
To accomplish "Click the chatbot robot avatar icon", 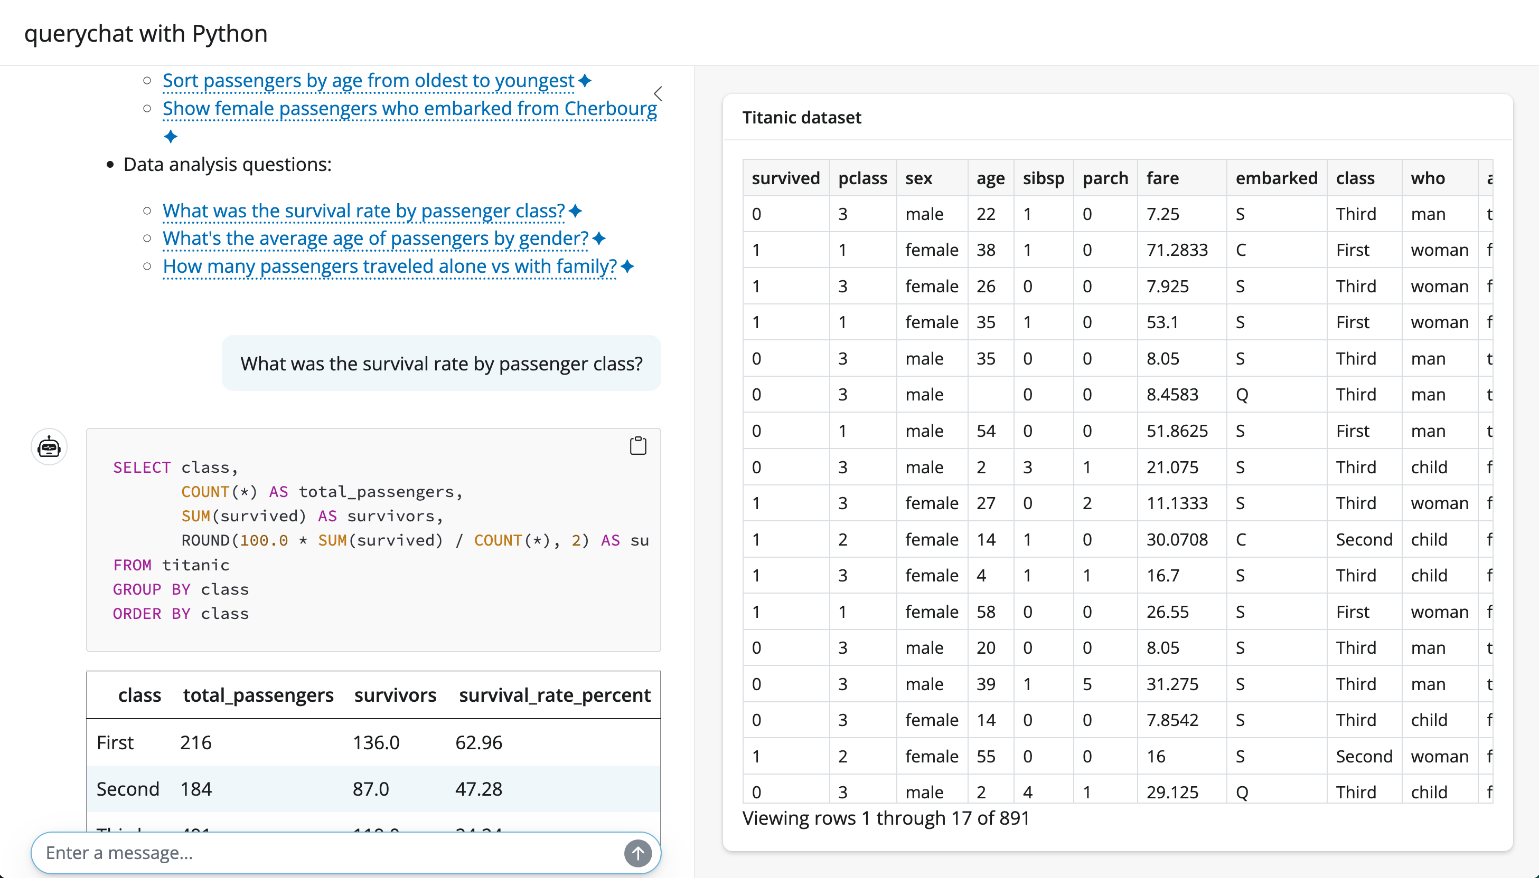I will click(49, 447).
